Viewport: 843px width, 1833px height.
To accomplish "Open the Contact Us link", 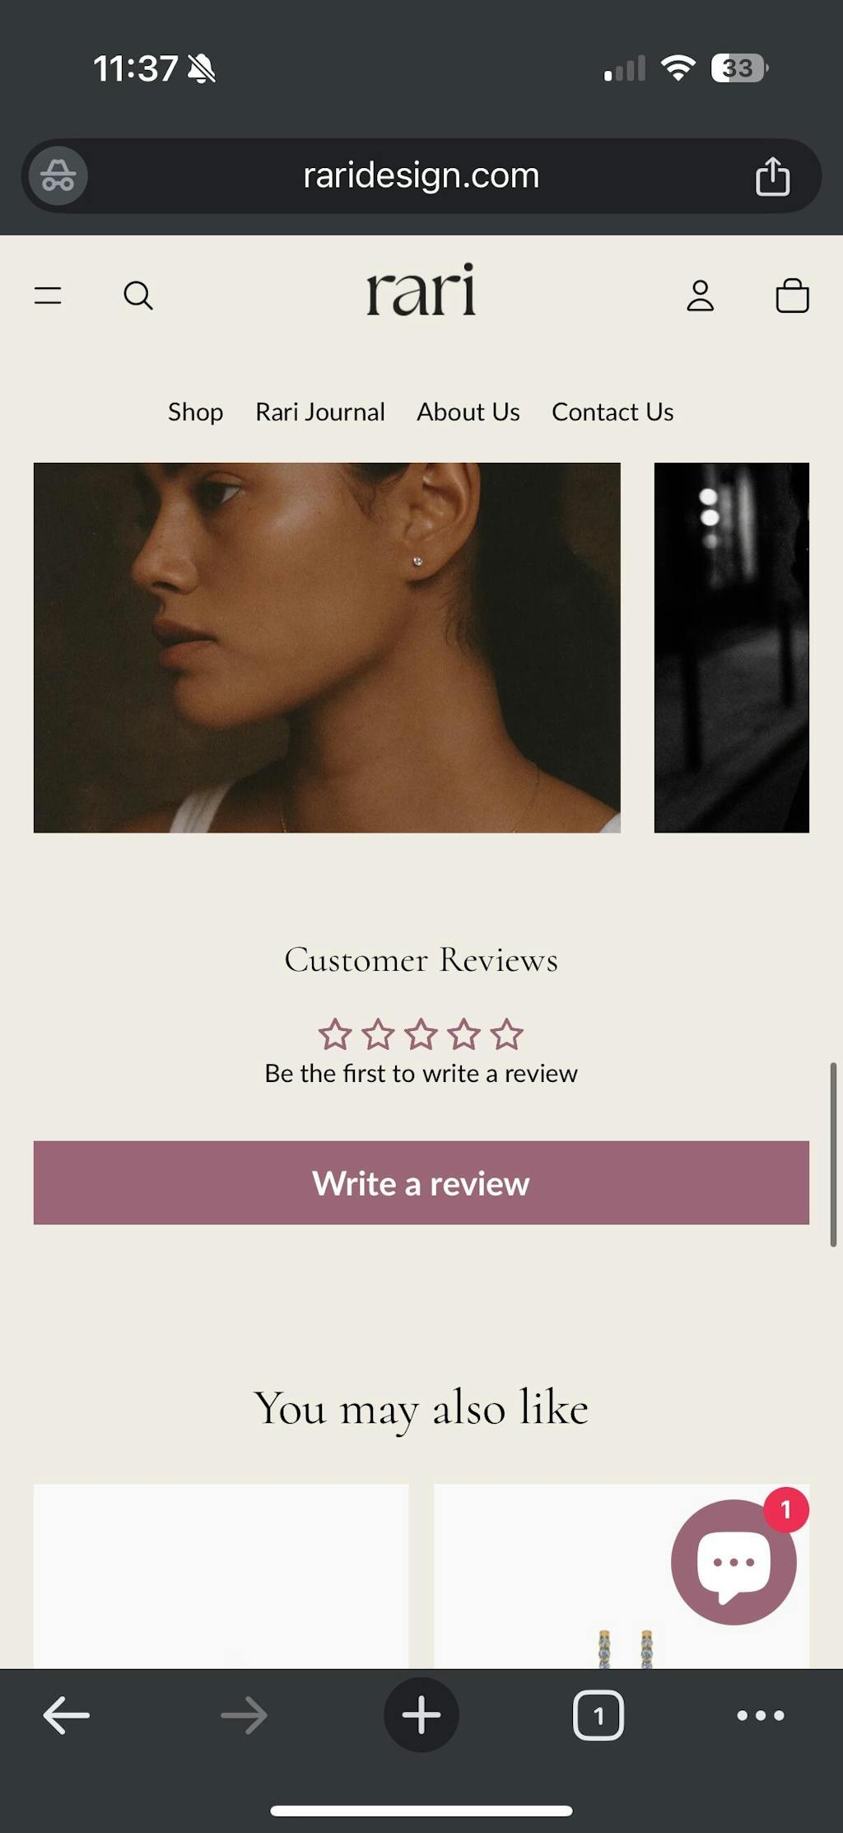I will click(x=612, y=412).
